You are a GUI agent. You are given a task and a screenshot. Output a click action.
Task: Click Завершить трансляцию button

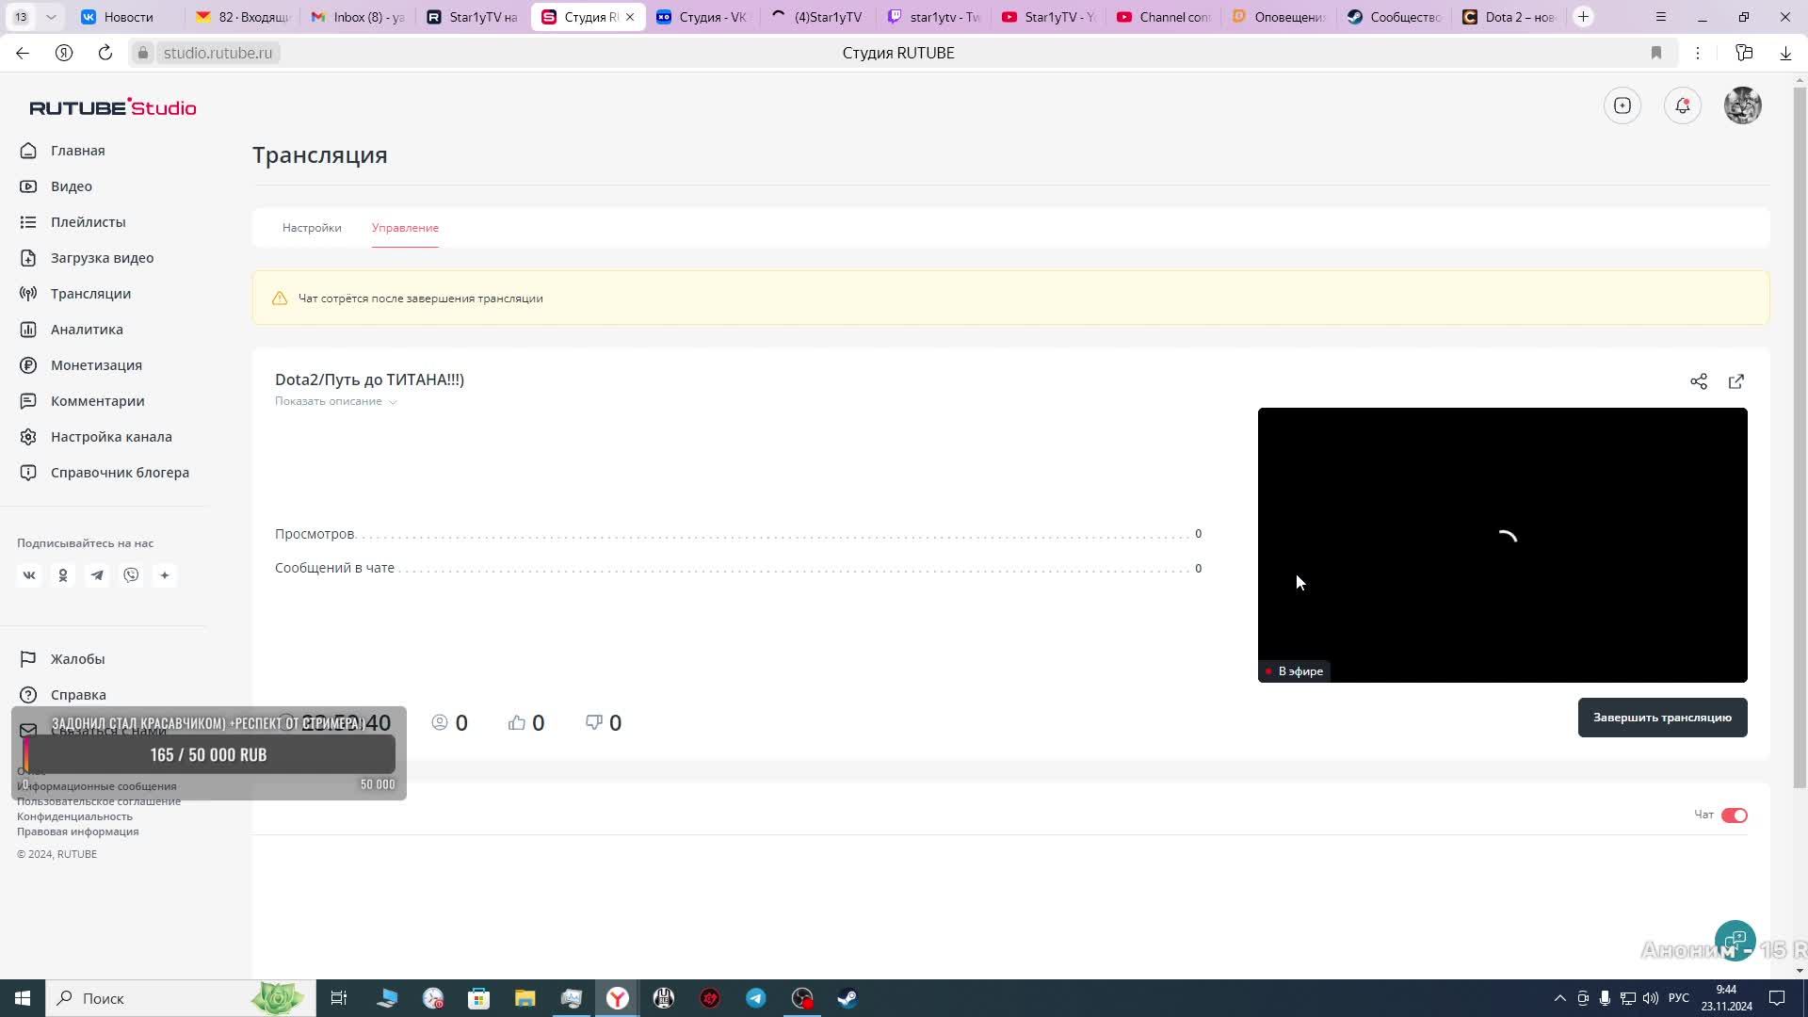tap(1662, 718)
